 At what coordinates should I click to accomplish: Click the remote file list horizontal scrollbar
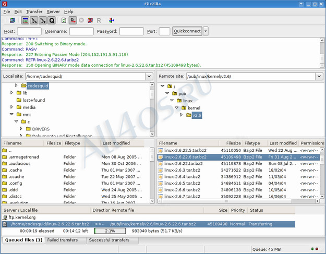pos(226,201)
